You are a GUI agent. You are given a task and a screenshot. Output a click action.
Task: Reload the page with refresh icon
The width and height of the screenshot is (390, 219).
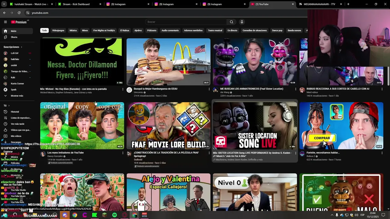(19, 13)
